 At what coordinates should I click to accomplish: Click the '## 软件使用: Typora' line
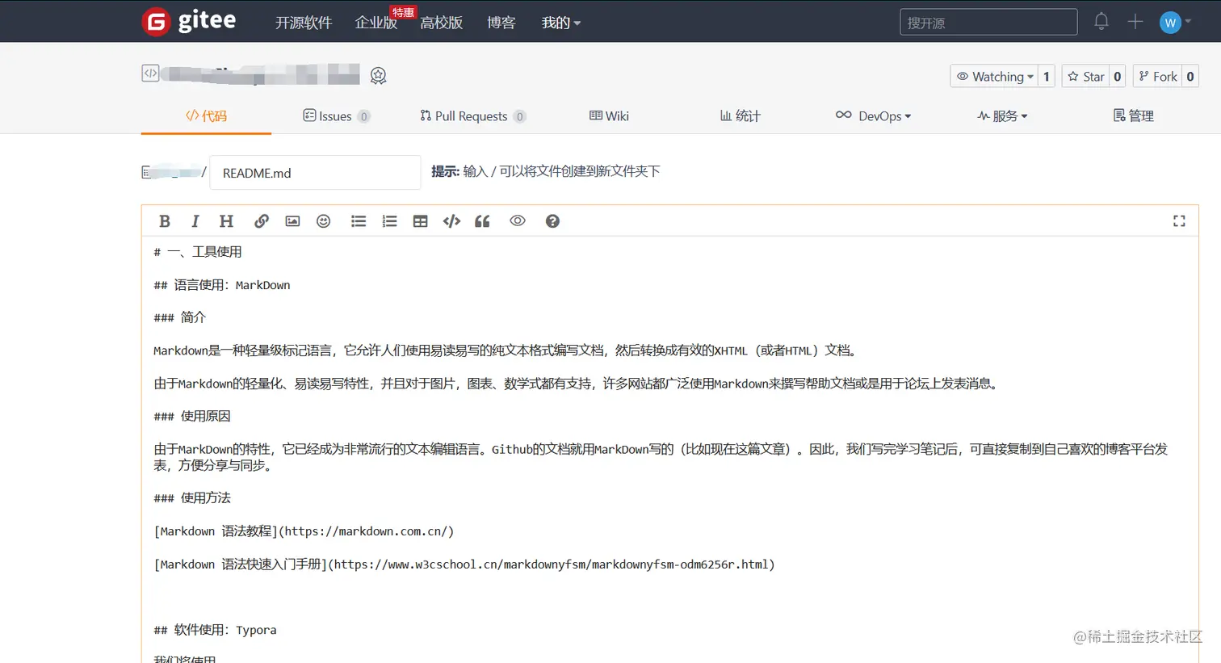[215, 630]
